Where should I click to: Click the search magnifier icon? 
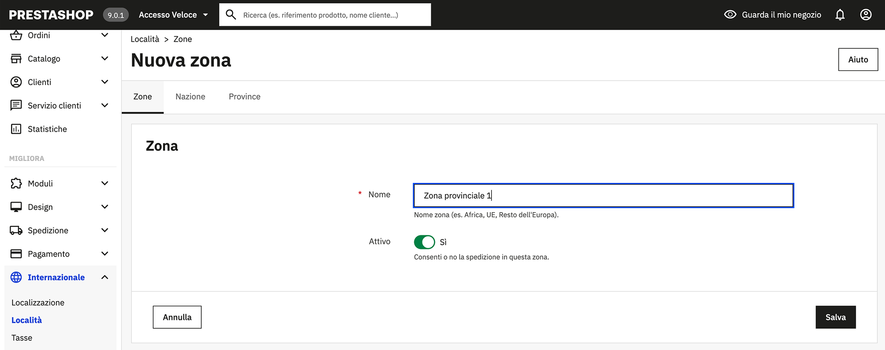(231, 15)
